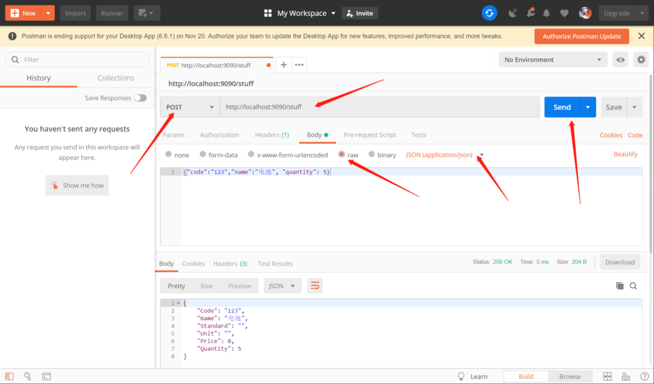Viewport: 654px width, 384px height.
Task: Select the x-www-form-urlencoded body type
Action: pos(251,155)
